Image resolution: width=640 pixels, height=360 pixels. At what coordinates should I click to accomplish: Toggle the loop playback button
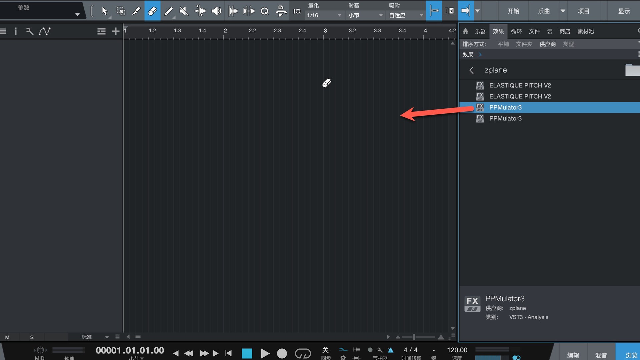303,353
